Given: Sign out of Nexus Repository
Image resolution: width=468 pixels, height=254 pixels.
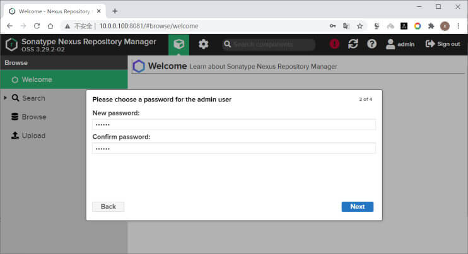Looking at the screenshot, I should pyautogui.click(x=443, y=44).
